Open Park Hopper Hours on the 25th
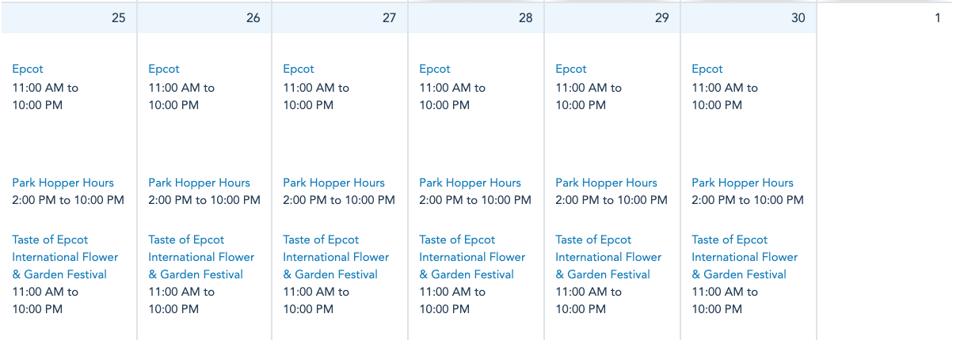 tap(63, 183)
